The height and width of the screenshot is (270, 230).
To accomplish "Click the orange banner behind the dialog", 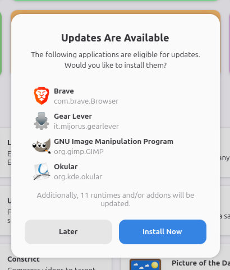I will 115,12.
